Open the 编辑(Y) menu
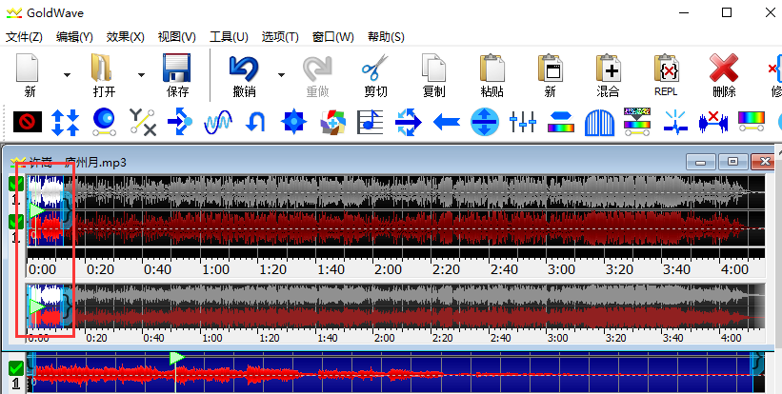Screen dimensions: 782x394 coord(74,37)
